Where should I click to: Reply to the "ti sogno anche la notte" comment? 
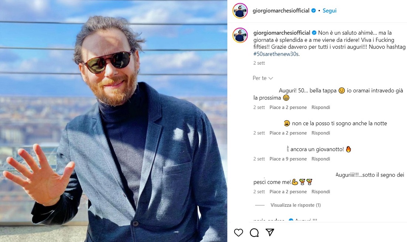tap(320, 133)
